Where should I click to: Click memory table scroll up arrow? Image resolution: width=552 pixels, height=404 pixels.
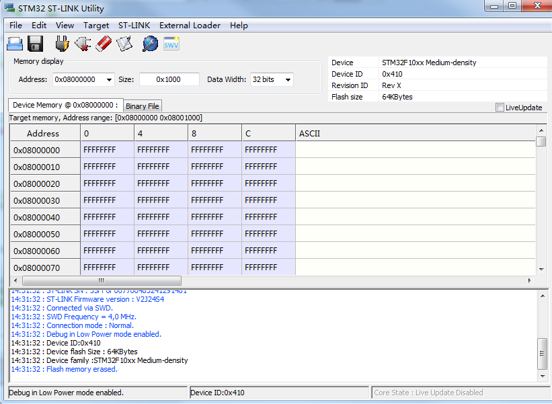point(541,130)
